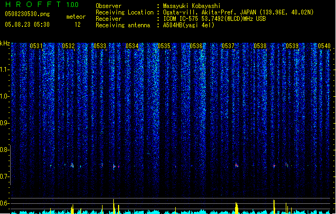Click the meteor echo just after 0532
The image size is (336, 214).
coord(72,165)
